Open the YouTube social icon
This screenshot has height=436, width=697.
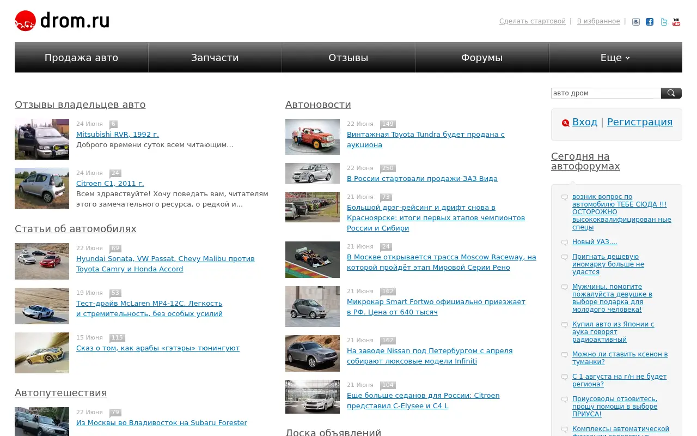pos(676,22)
